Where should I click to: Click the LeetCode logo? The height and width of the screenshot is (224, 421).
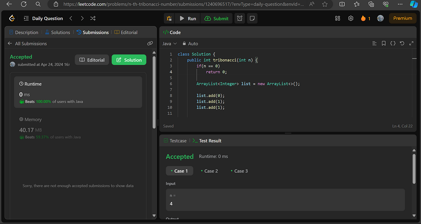click(12, 18)
